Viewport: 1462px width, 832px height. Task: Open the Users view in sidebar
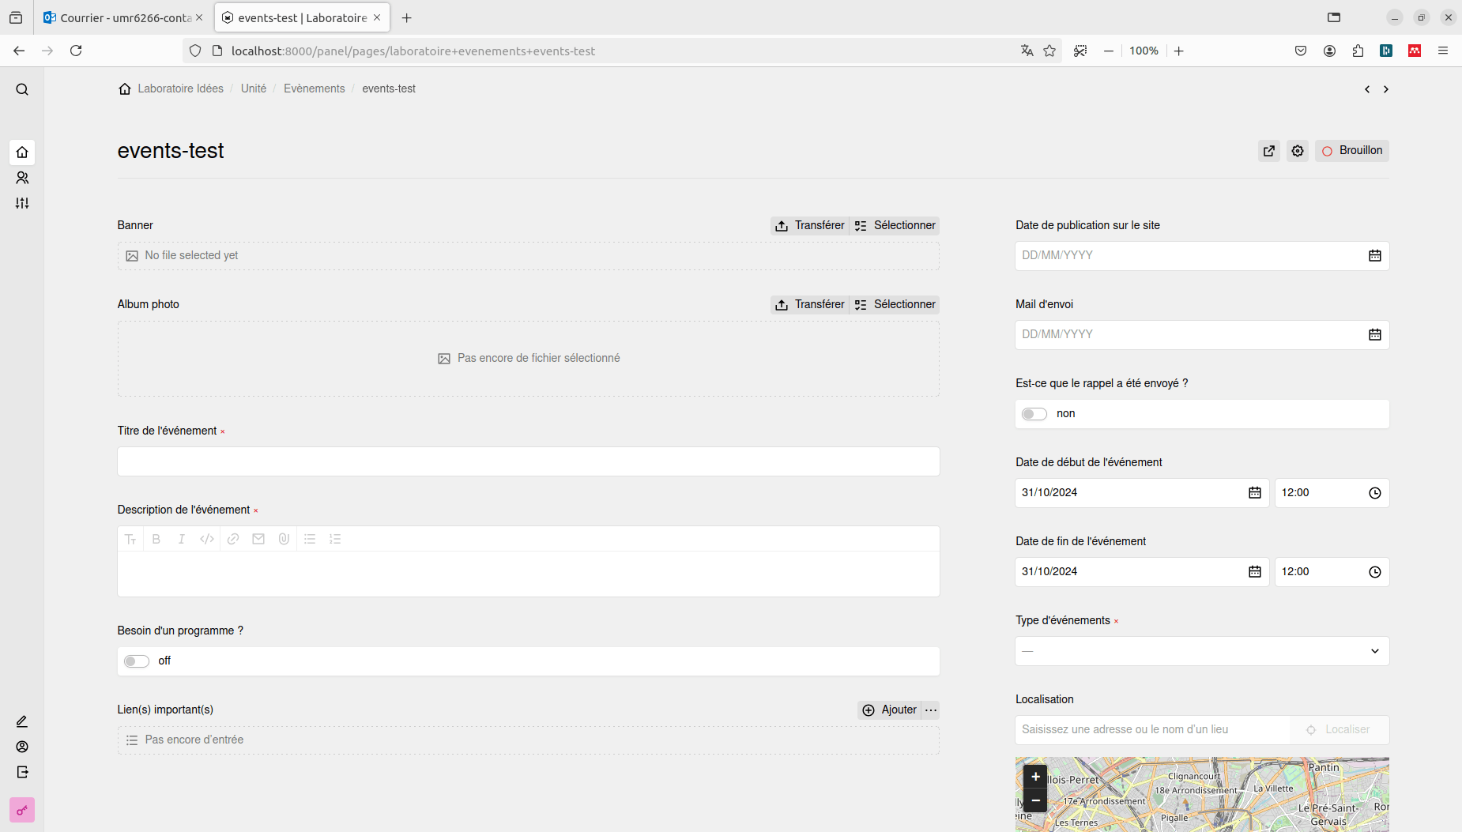point(22,178)
